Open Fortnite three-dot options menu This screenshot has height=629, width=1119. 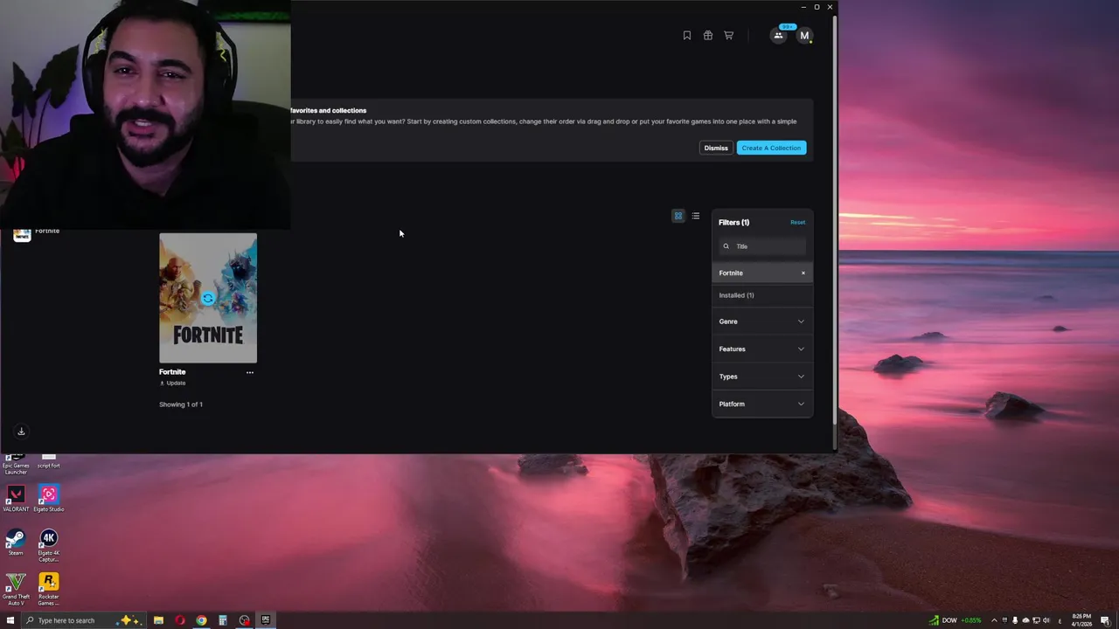(x=250, y=372)
